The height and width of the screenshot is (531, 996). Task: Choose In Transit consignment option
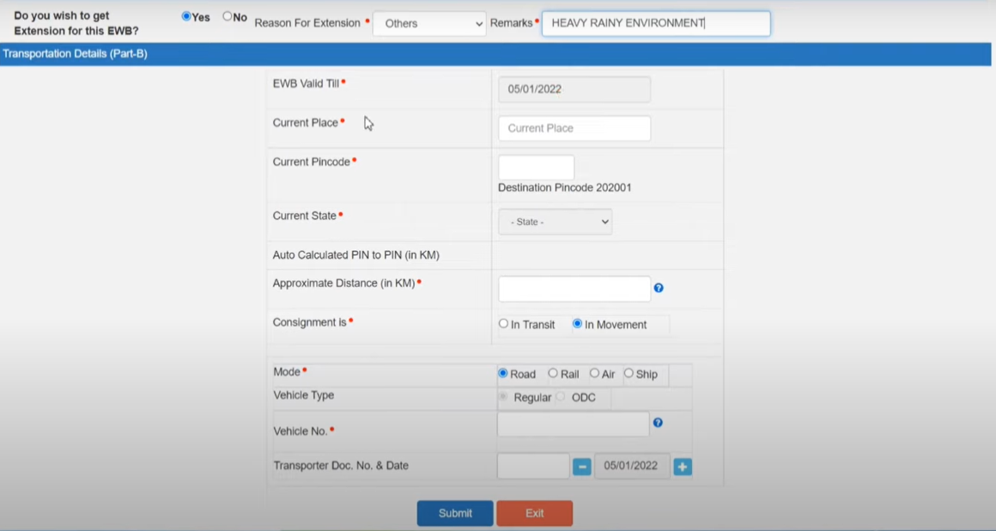click(504, 324)
